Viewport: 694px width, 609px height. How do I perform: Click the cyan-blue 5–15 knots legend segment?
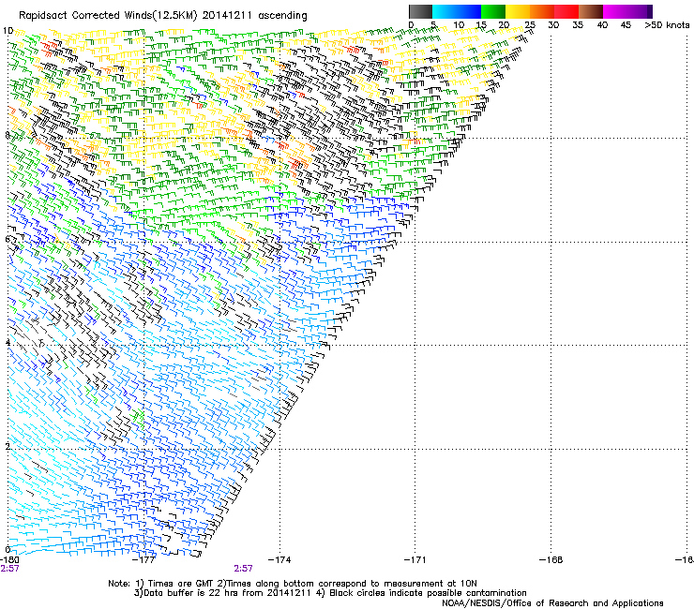click(x=457, y=11)
